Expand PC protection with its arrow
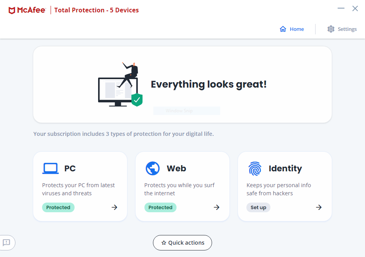Viewport: 365px width, 257px height. pos(114,207)
